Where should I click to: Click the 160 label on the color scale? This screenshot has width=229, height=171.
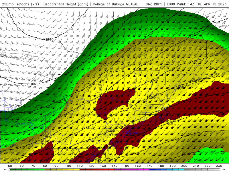point(138,166)
